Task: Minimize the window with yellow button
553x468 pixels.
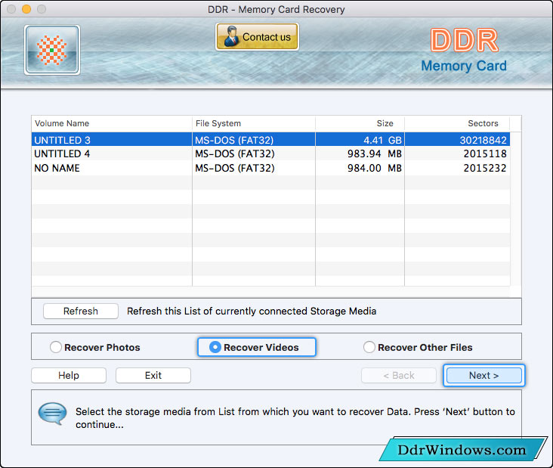Action: click(26, 9)
